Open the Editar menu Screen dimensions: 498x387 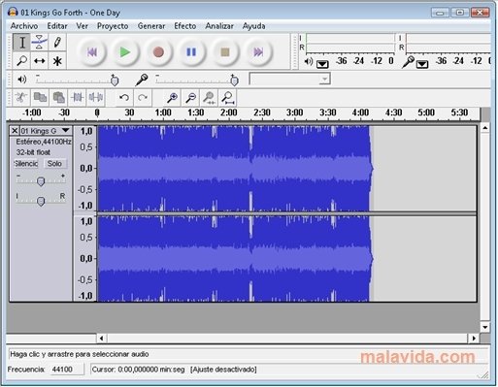coord(57,26)
